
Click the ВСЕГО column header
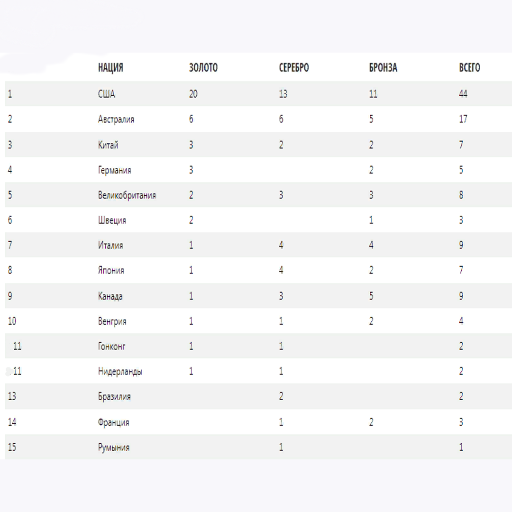(469, 68)
